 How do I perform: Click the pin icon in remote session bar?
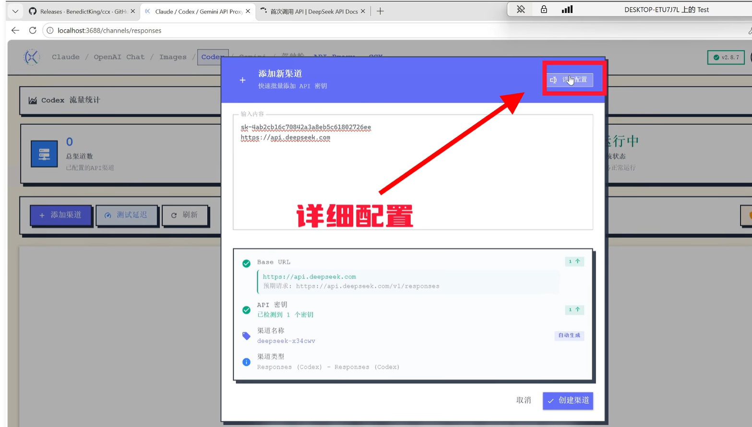(x=521, y=9)
